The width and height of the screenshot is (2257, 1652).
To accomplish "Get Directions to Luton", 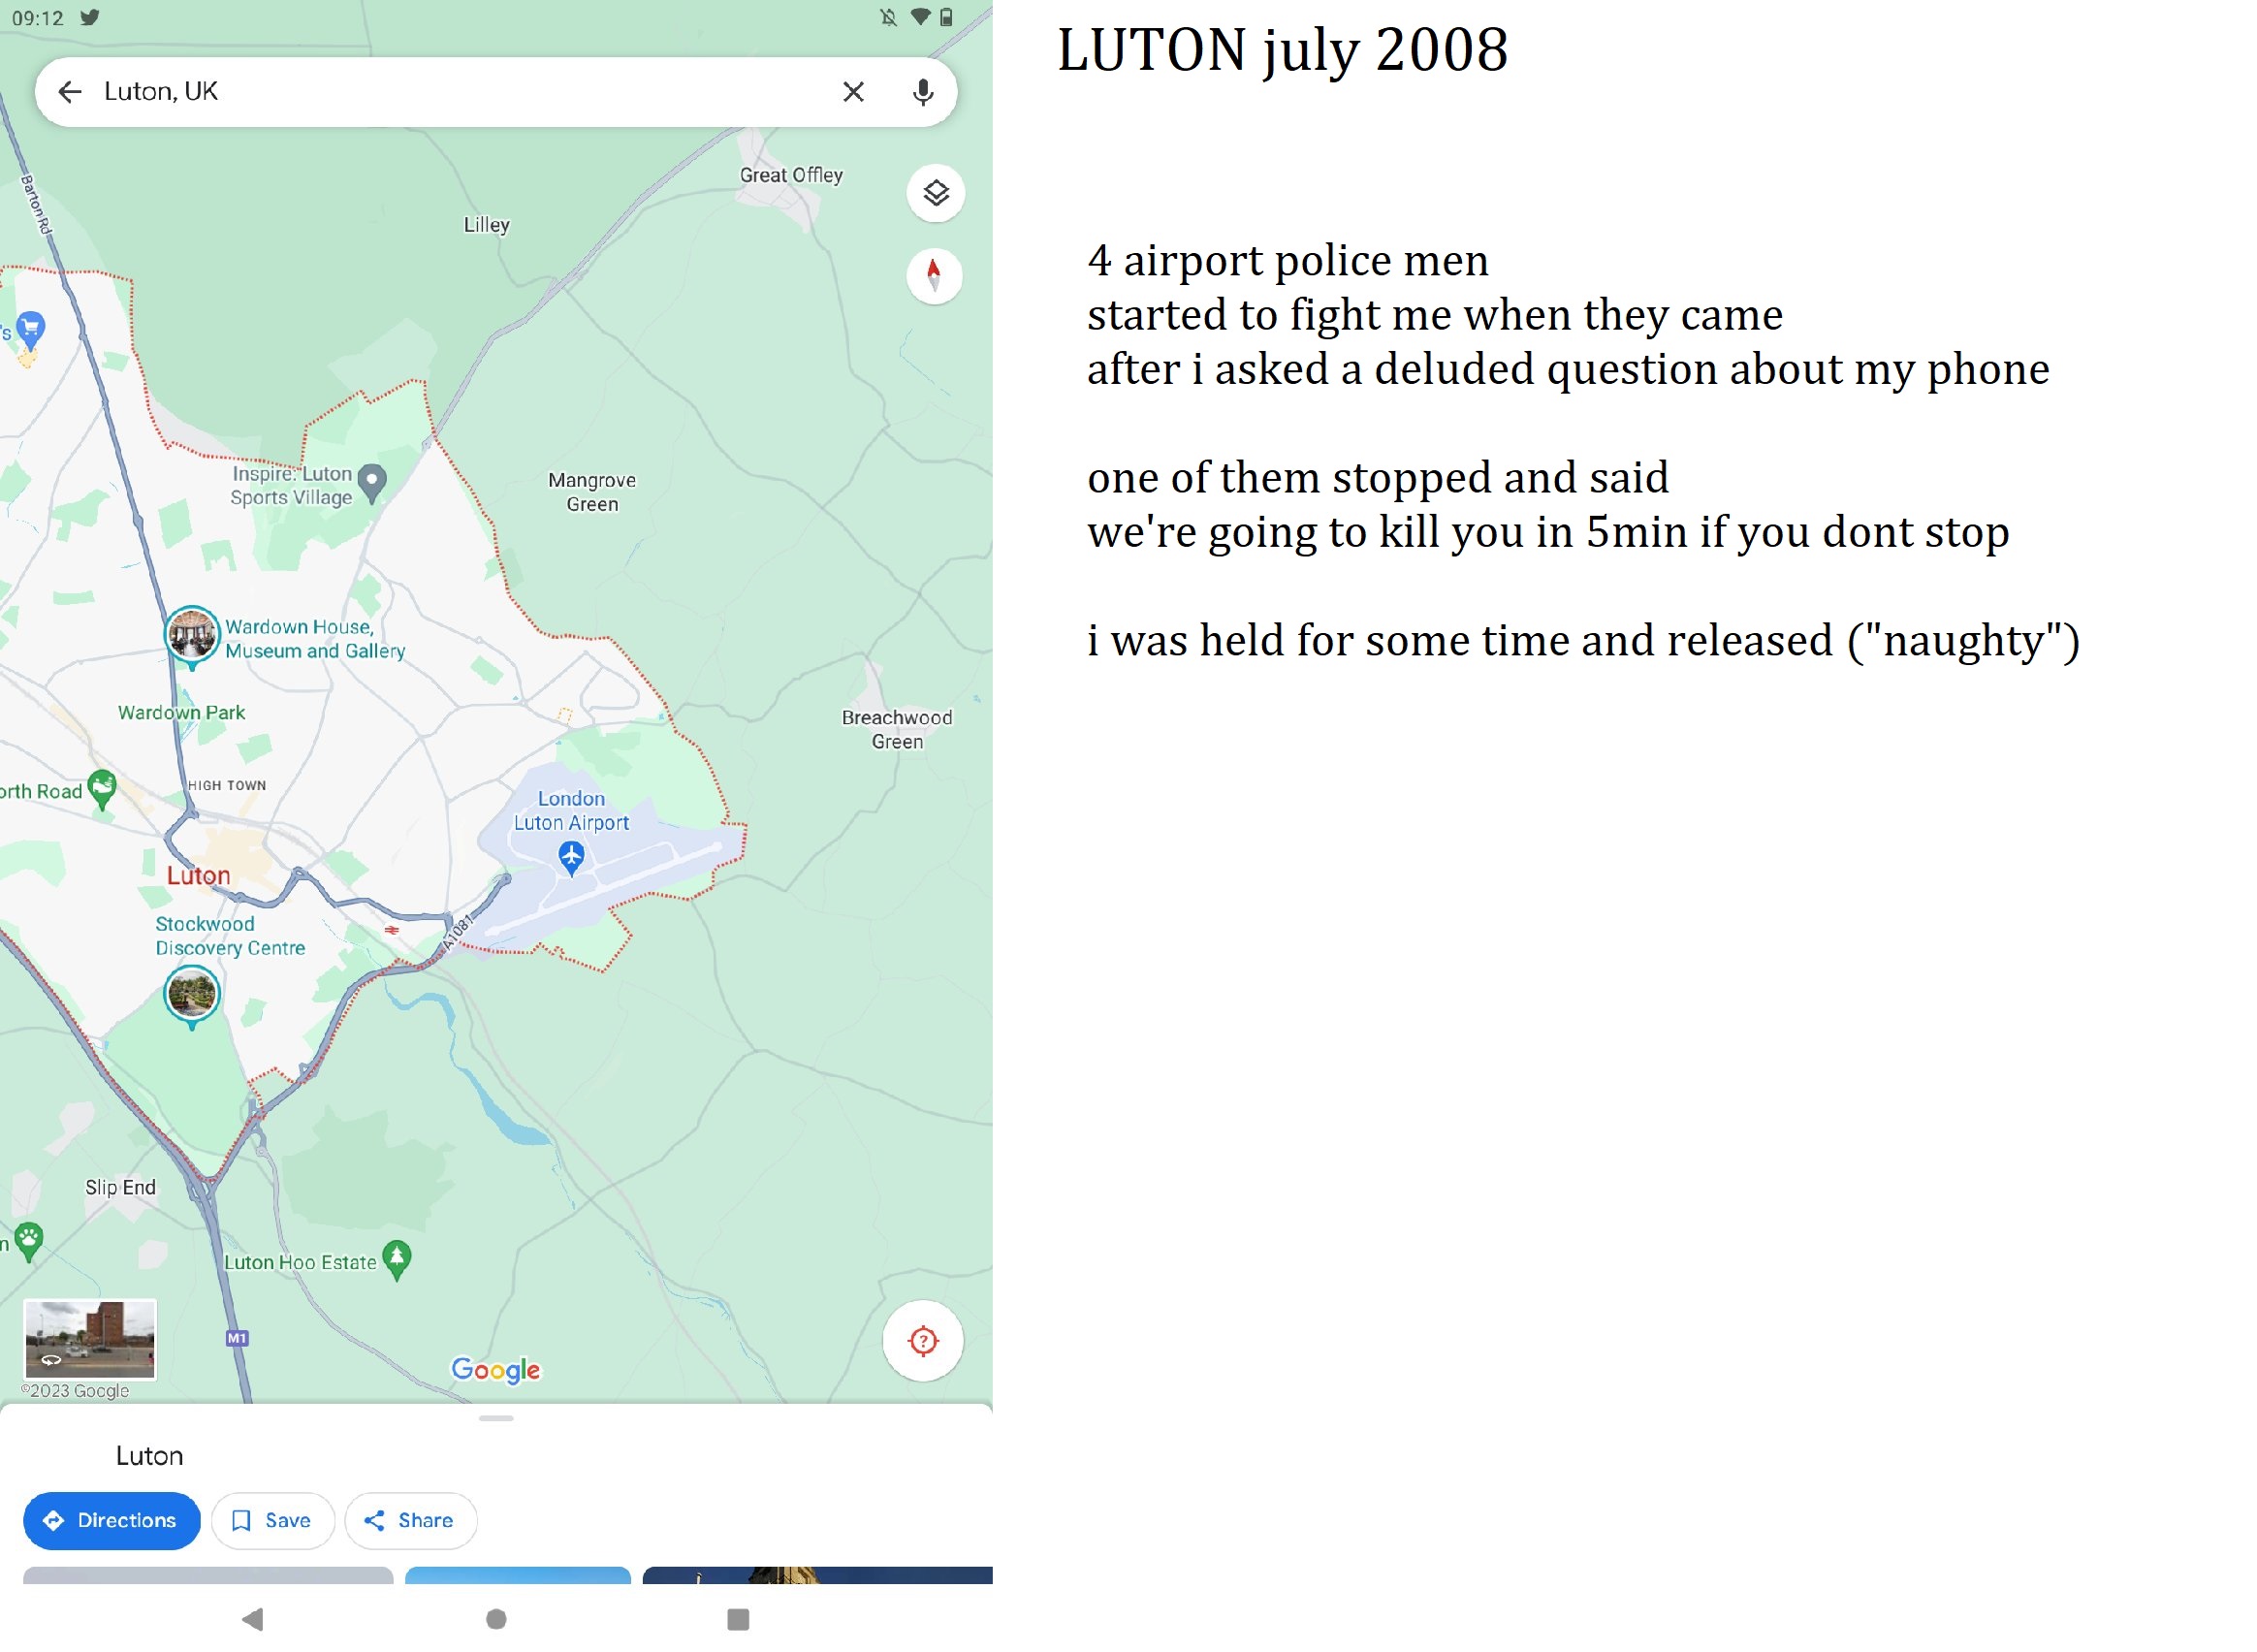I will pyautogui.click(x=111, y=1520).
